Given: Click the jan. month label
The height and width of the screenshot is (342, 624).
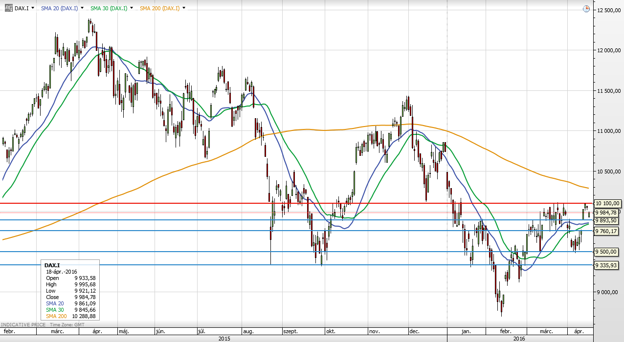Looking at the screenshot, I should 466,331.
